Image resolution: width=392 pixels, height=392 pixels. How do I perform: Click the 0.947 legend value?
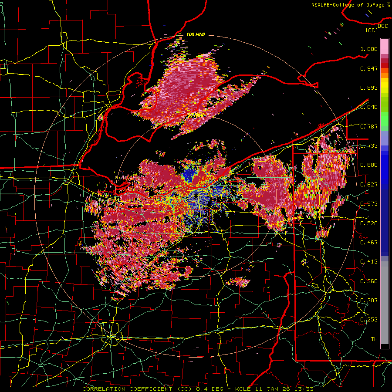[x=369, y=68]
